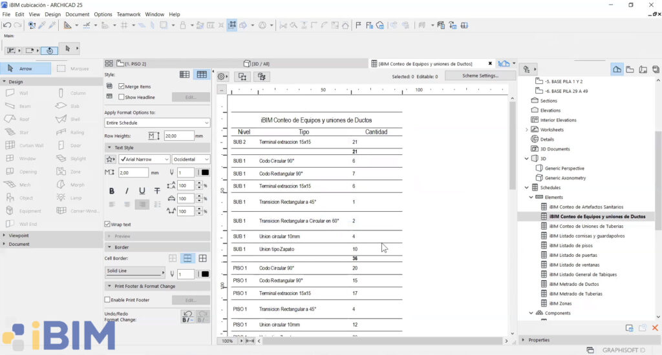Image resolution: width=662 pixels, height=355 pixels.
Task: Open the schedule gear settings icon
Action: coord(222,77)
